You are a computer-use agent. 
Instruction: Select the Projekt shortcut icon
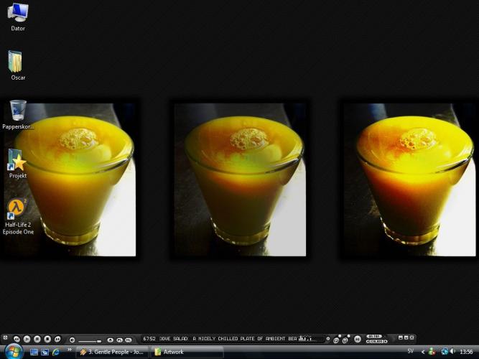pyautogui.click(x=17, y=159)
